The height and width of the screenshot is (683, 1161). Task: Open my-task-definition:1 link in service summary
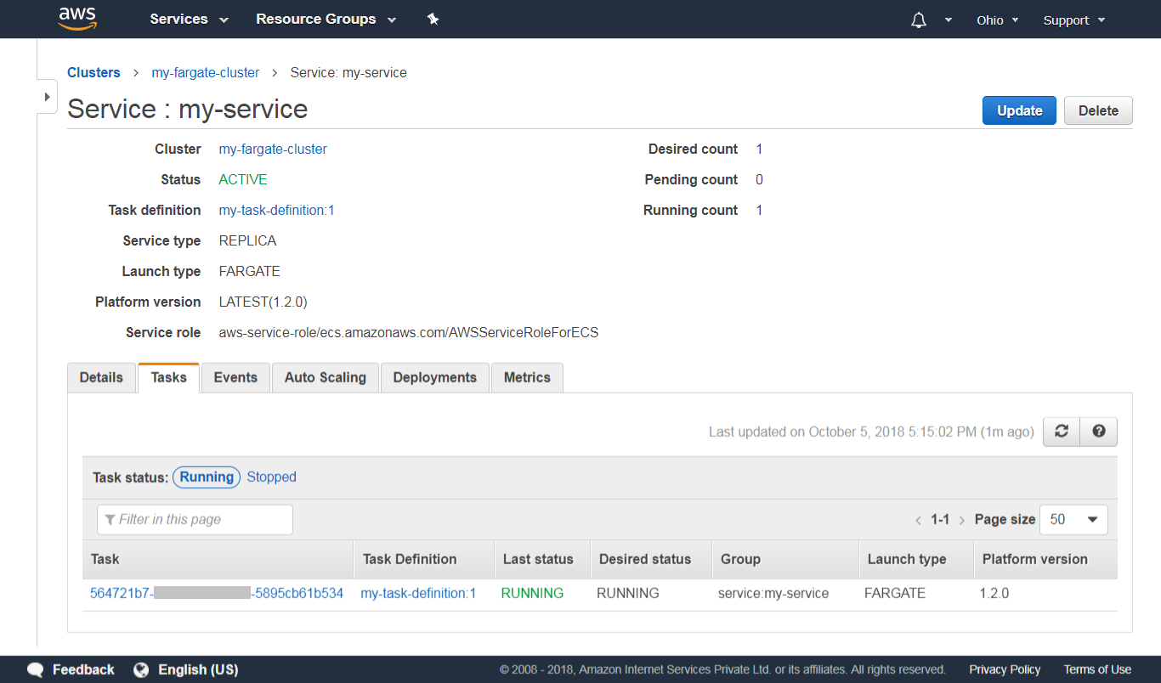pos(276,211)
